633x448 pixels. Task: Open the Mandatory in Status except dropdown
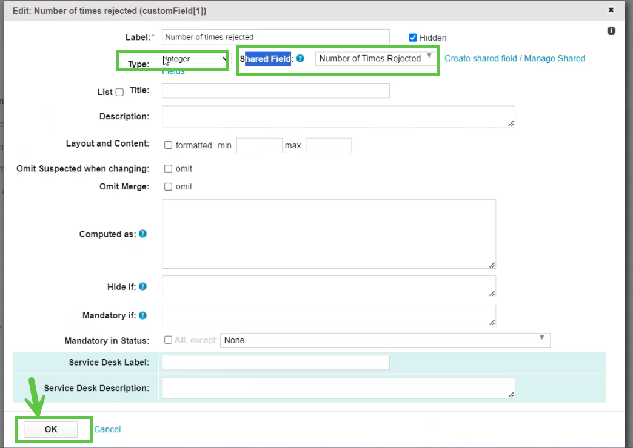click(x=384, y=340)
